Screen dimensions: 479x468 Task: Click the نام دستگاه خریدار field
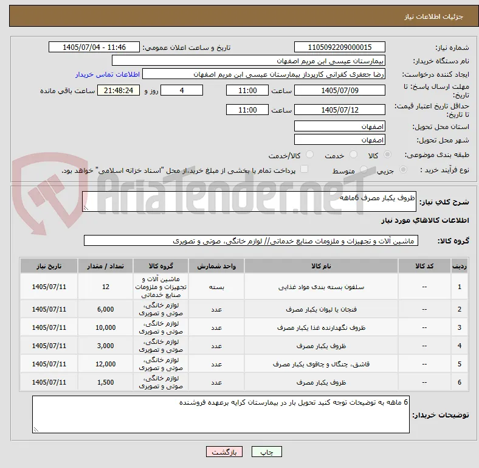click(x=249, y=61)
